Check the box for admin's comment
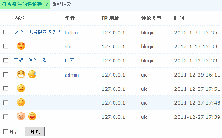The image size is (222, 138). click(5, 74)
